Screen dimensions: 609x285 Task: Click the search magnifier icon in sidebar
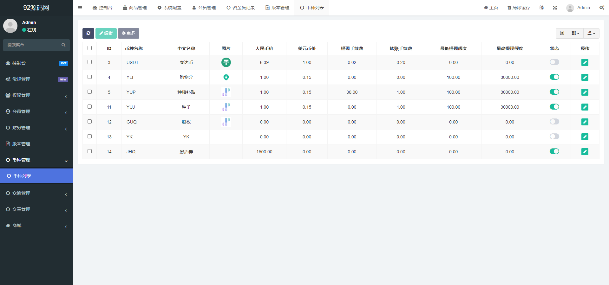pyautogui.click(x=63, y=45)
